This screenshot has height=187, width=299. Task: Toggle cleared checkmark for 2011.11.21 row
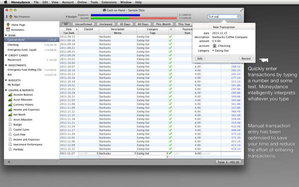click(170, 123)
